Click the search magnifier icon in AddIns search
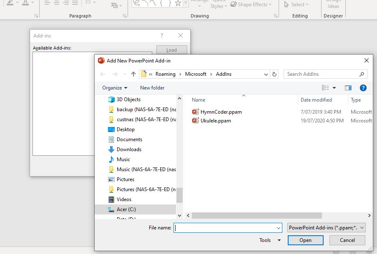Screen dimensions: 377x254 tap(362, 74)
